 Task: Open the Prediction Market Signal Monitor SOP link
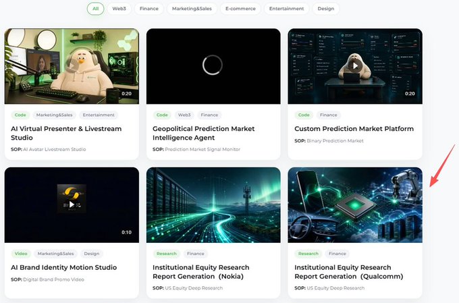pyautogui.click(x=202, y=149)
